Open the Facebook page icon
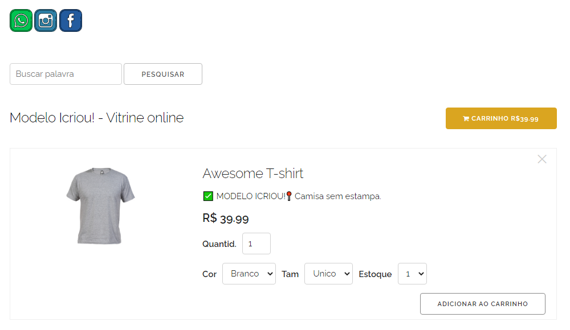 [71, 21]
